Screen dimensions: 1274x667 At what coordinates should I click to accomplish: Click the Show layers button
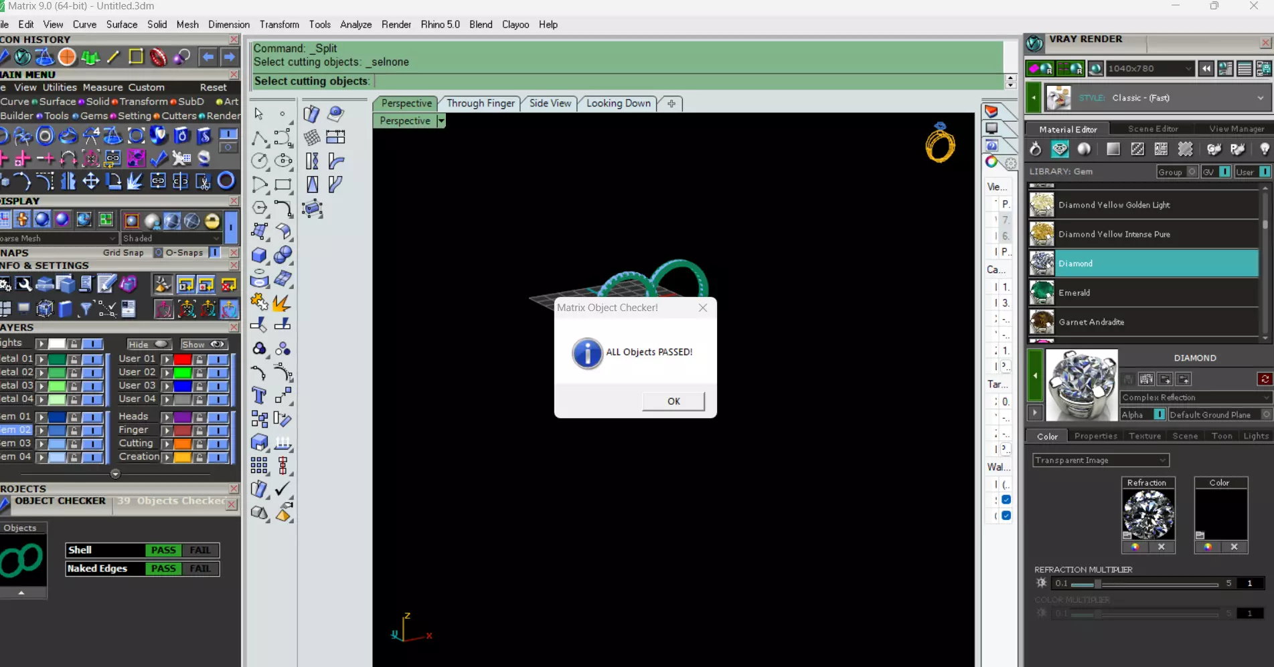pos(204,345)
